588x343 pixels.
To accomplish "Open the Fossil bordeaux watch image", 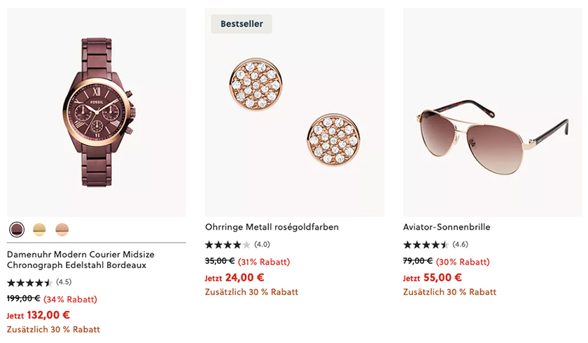I will tap(97, 112).
